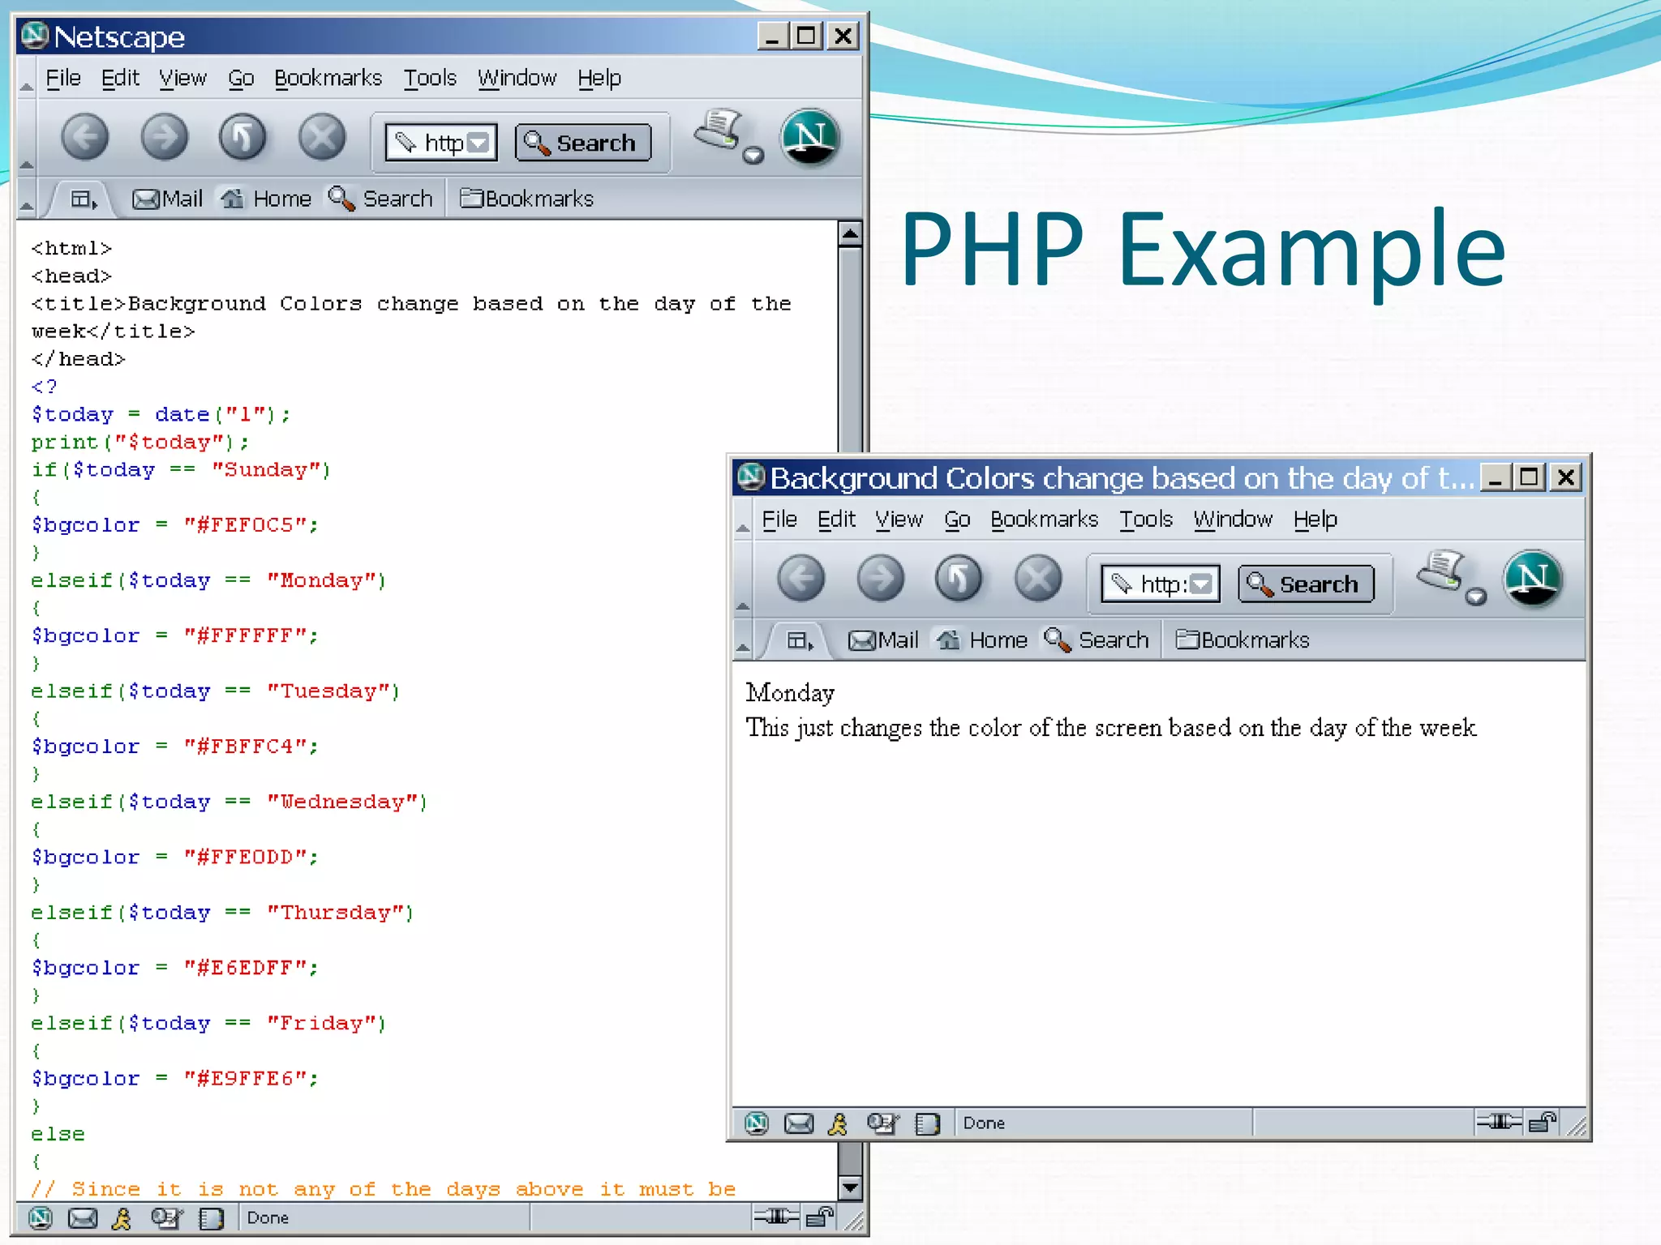This screenshot has height=1245, width=1661.
Task: Open URL dropdown in left Netscape window
Action: pyautogui.click(x=479, y=143)
